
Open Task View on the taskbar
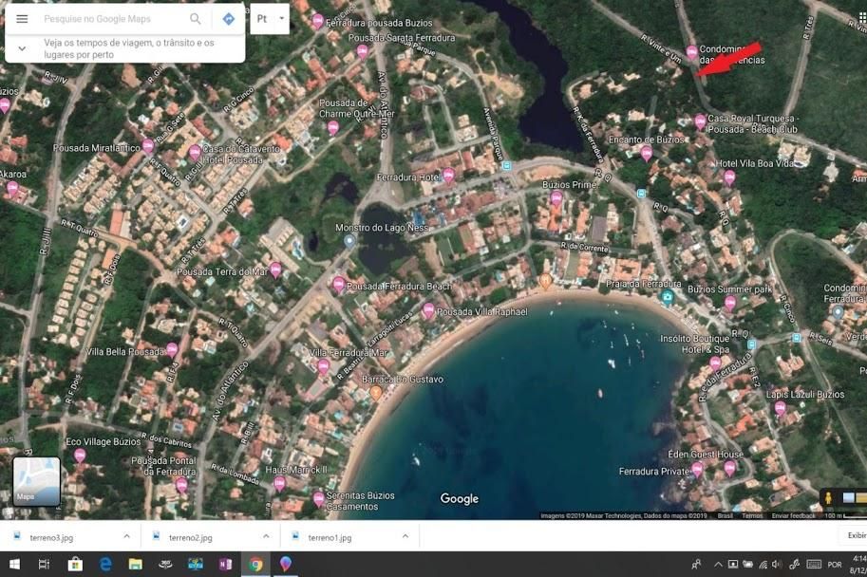point(44,565)
